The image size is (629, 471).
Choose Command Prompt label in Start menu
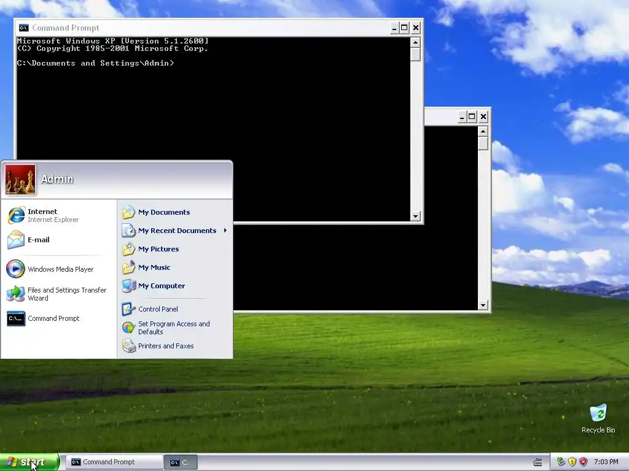[x=53, y=318]
